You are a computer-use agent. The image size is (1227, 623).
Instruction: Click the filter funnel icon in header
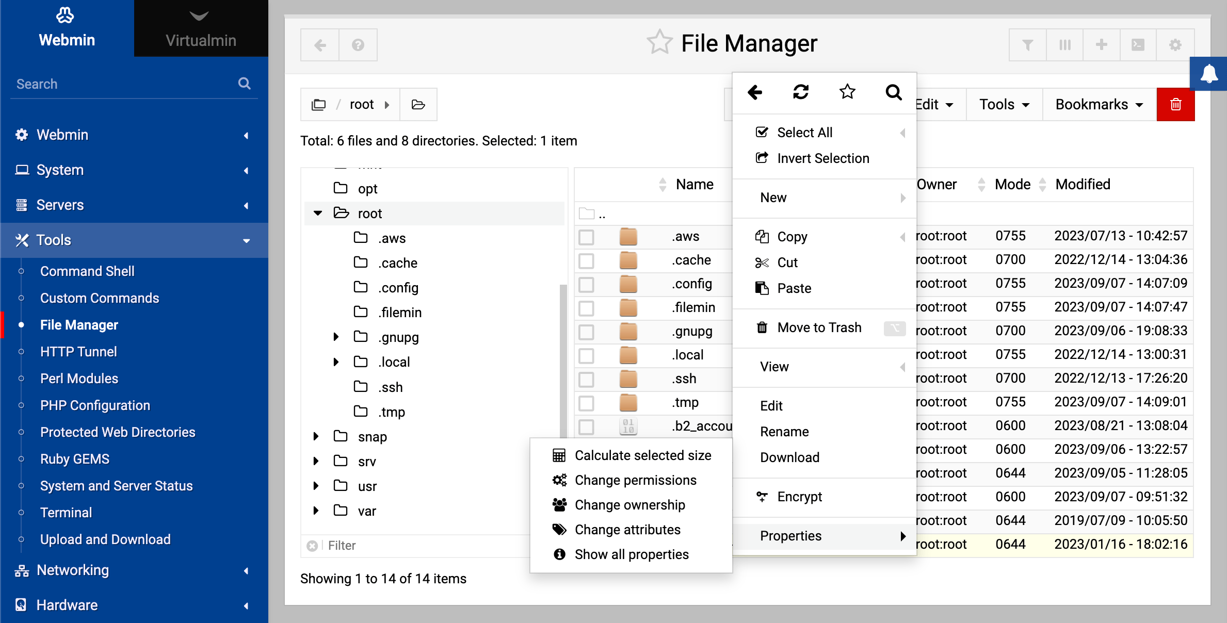(1028, 45)
